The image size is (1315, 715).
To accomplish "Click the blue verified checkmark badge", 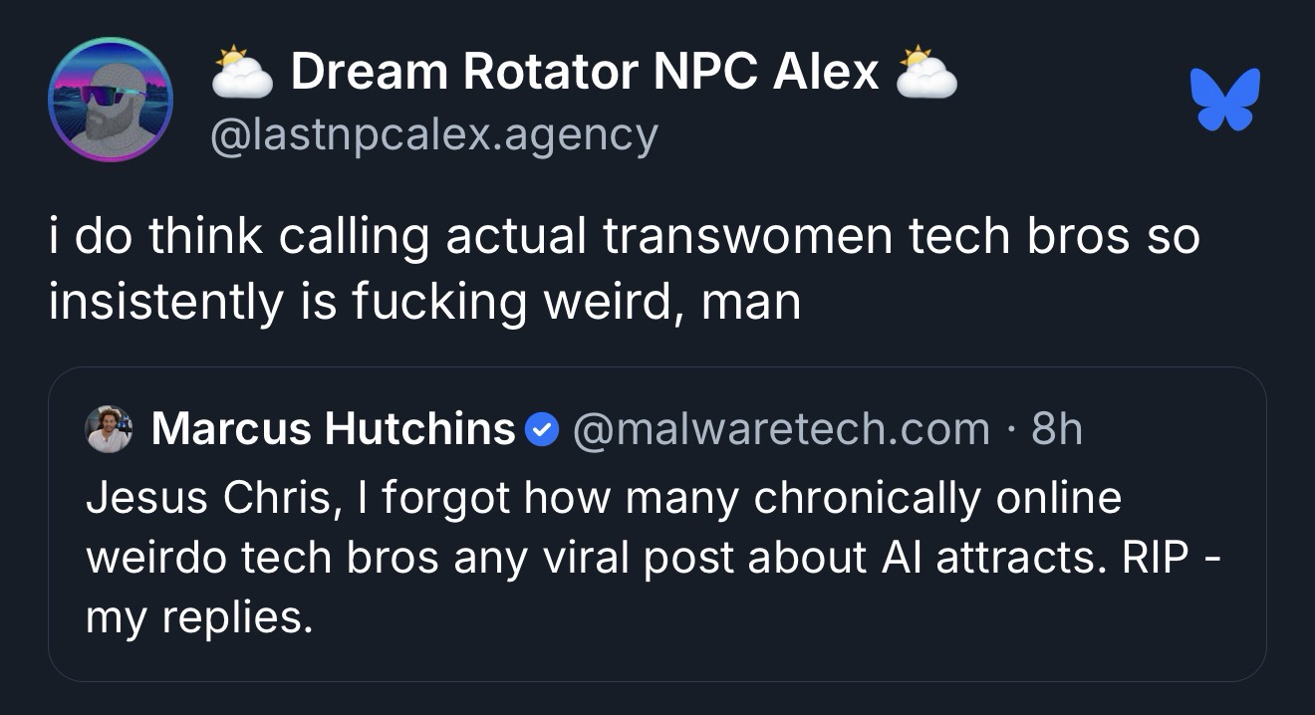I will point(539,430).
